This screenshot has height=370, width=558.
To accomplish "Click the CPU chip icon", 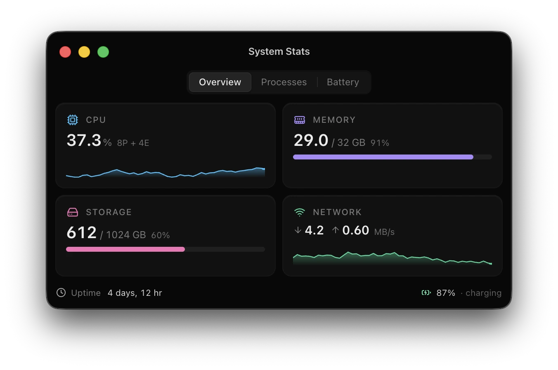I will click(x=73, y=120).
